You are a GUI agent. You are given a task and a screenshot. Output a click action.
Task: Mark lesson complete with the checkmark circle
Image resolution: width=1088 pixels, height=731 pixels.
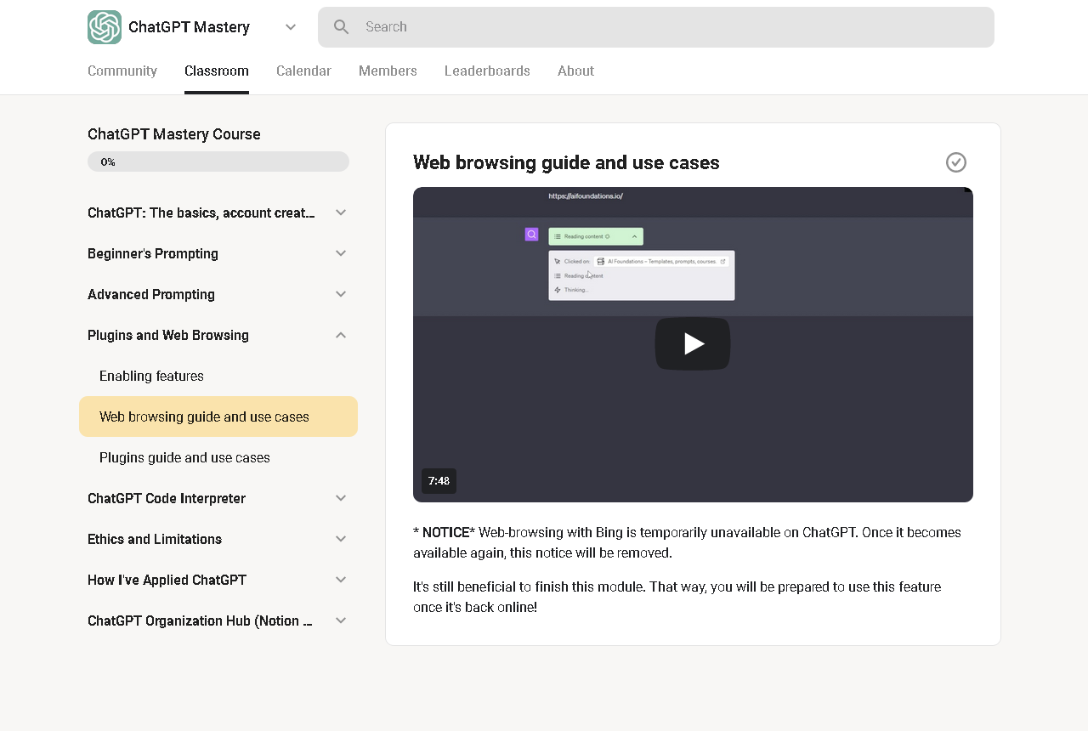click(956, 162)
